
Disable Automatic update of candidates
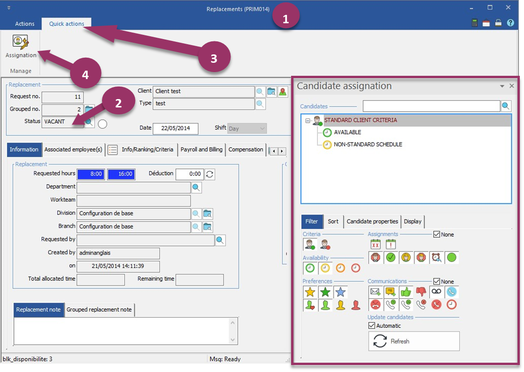click(372, 325)
